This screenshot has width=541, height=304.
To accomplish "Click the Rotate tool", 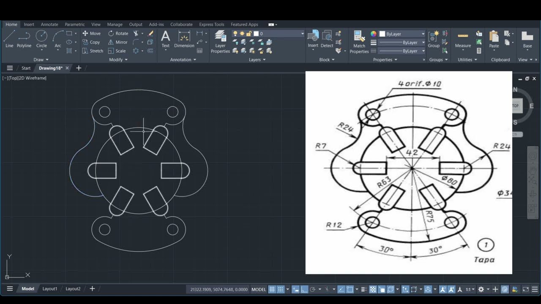I will pyautogui.click(x=118, y=33).
